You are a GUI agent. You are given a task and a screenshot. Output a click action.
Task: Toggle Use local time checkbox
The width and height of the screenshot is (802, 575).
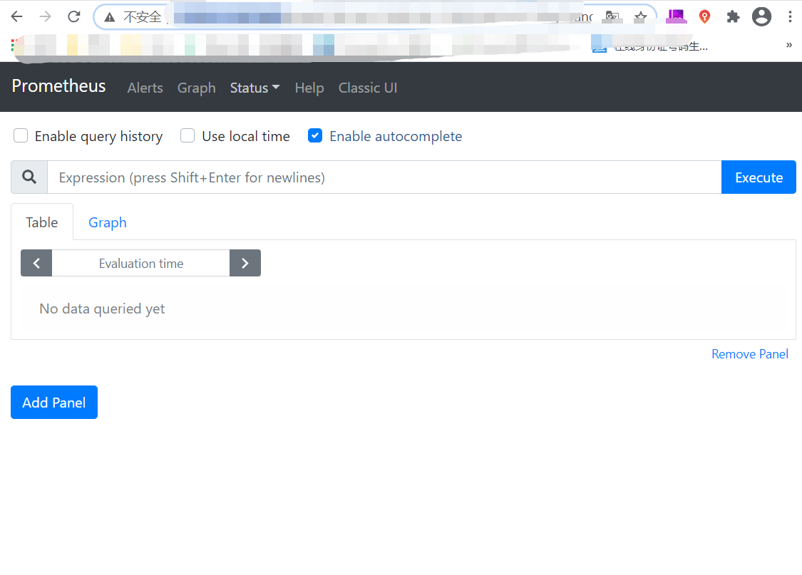pyautogui.click(x=187, y=135)
